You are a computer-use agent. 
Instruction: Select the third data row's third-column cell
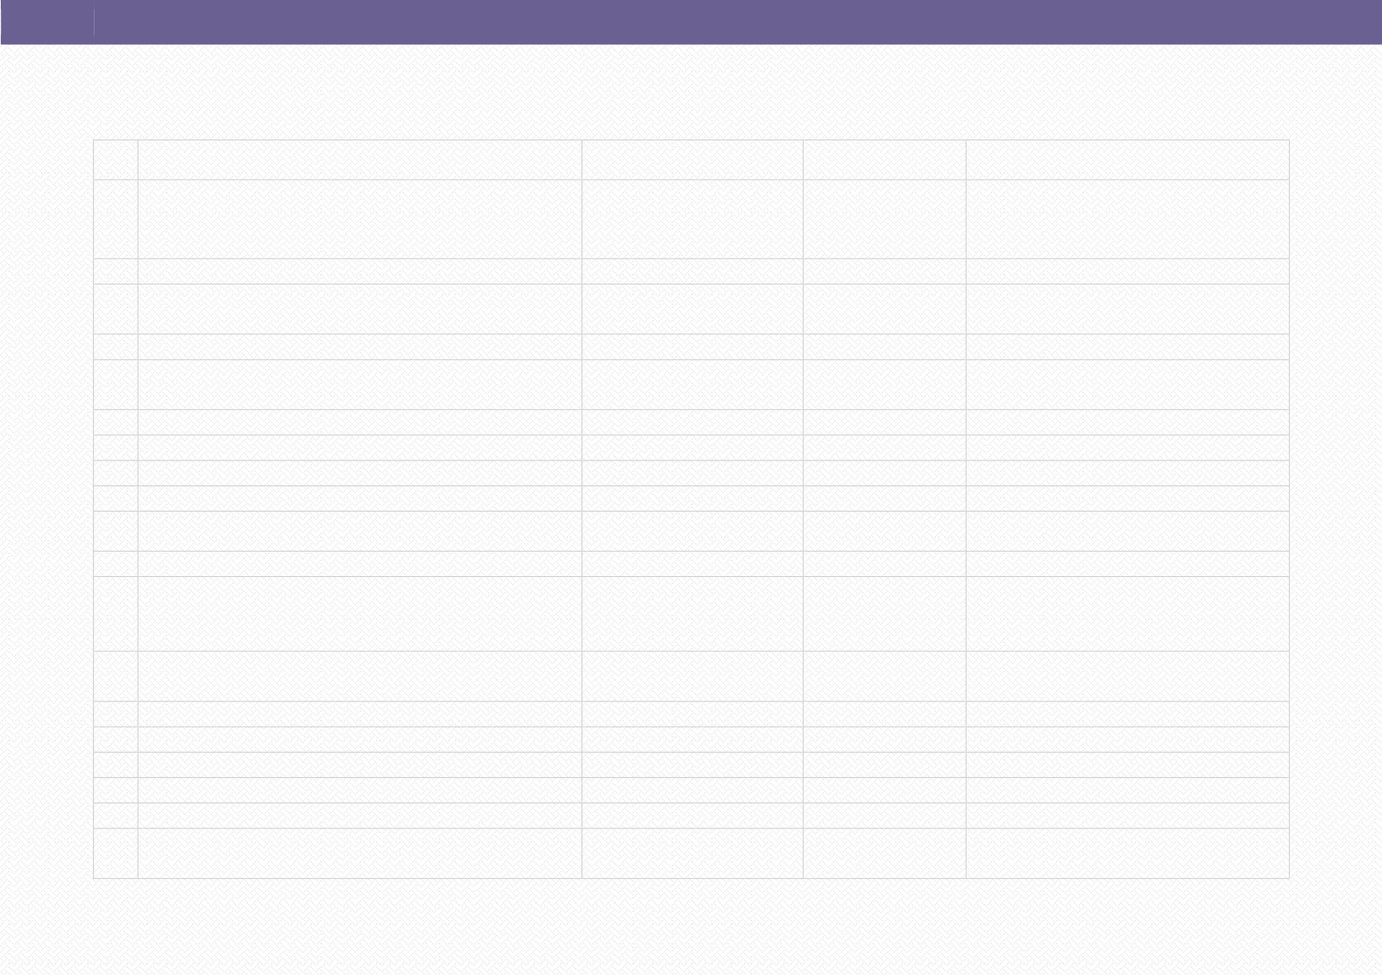click(x=693, y=309)
